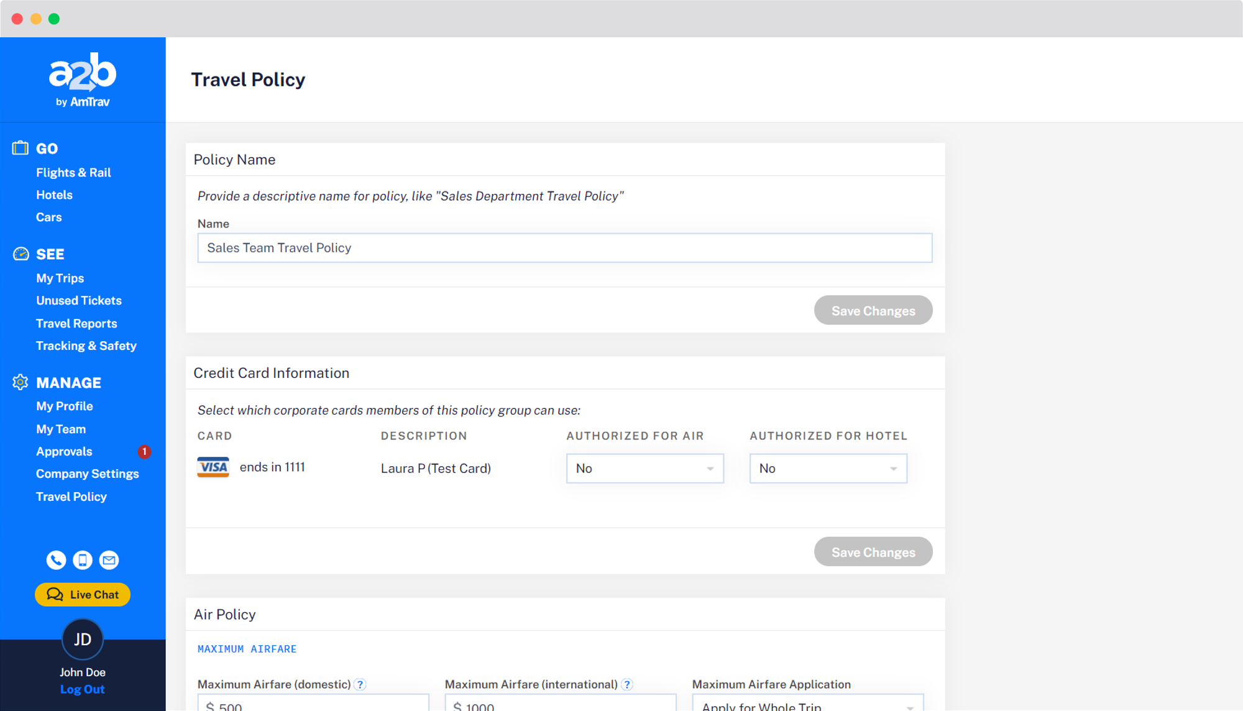1243x711 pixels.
Task: Open Travel Reports from the sidebar
Action: click(76, 323)
